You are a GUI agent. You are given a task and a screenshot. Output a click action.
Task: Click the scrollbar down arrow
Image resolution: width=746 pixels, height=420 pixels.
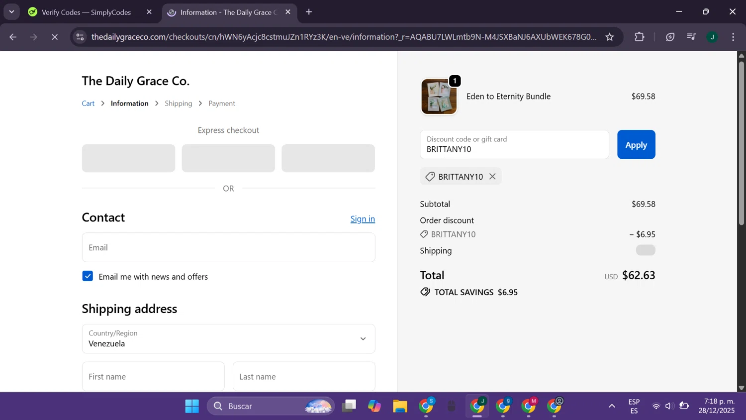coord(742,388)
